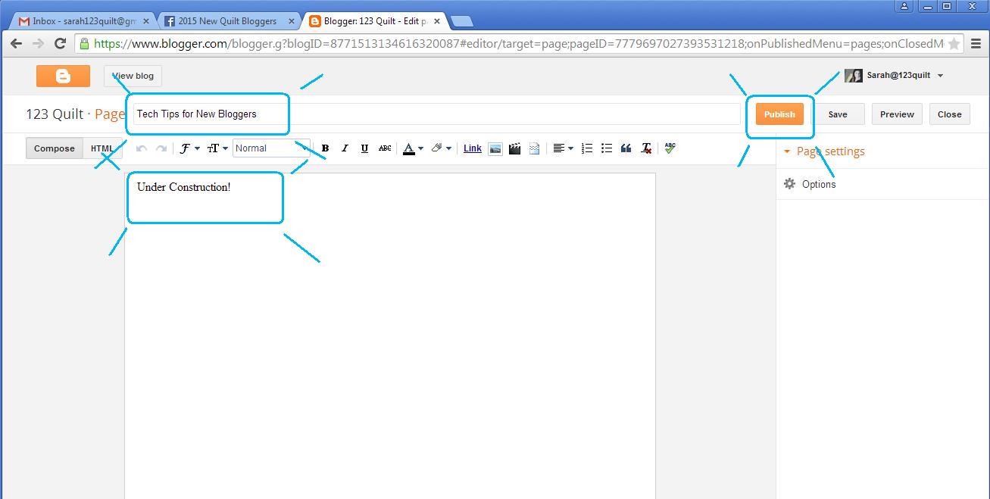Remove formatting with the Tx icon
990x499 pixels.
pos(645,148)
